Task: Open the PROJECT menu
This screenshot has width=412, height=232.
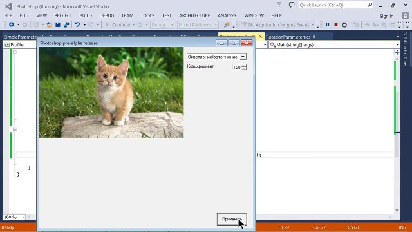Action: point(63,15)
